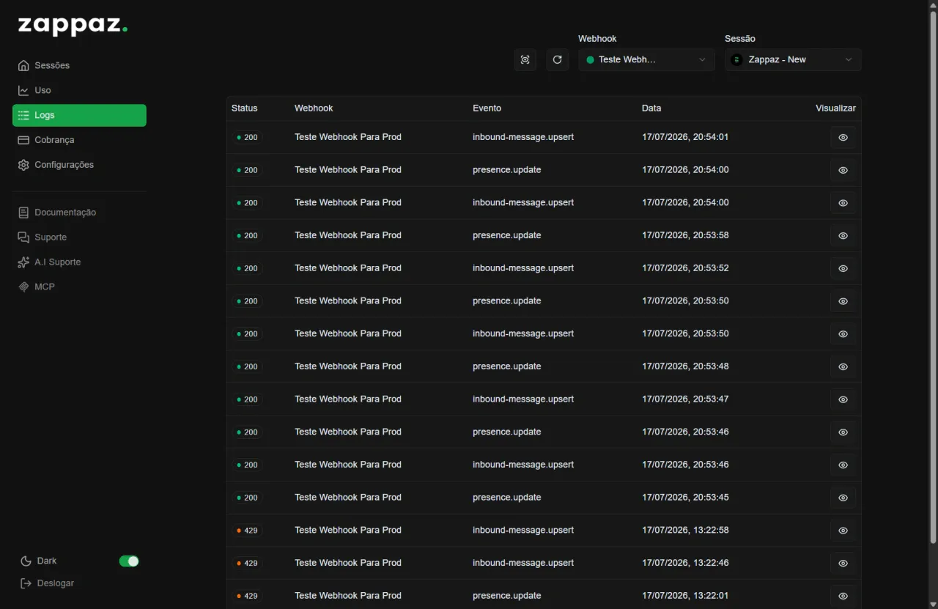
Task: Open the Webhook dropdown showing Teste Webh...
Action: (646, 59)
